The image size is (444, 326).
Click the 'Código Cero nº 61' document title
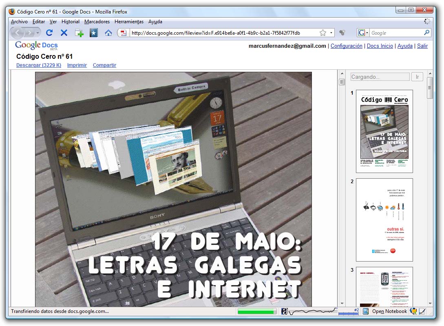(x=44, y=56)
